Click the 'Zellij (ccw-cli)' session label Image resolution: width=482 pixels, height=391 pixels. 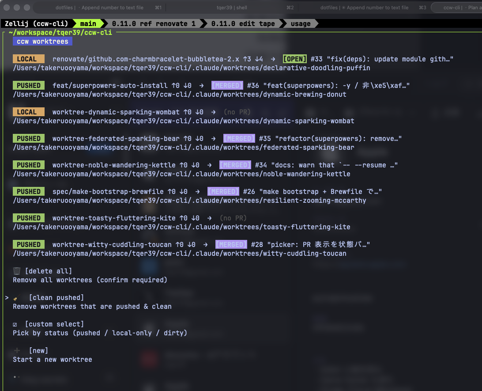click(x=36, y=24)
